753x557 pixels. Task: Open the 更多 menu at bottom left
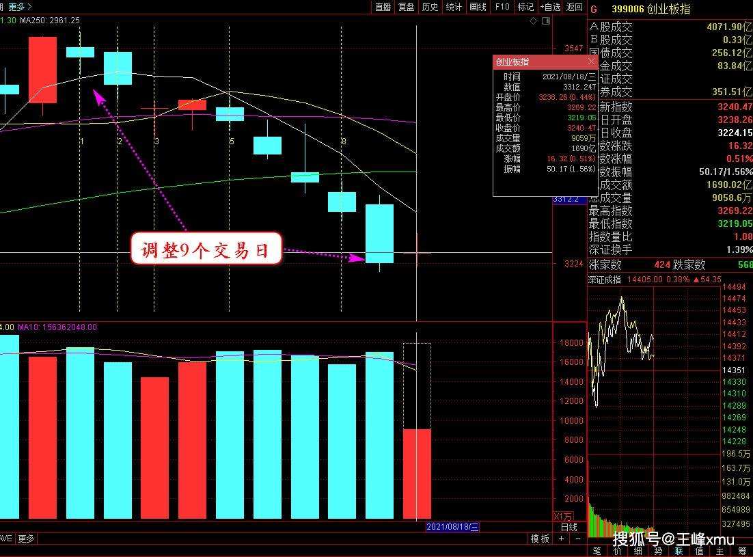click(26, 539)
